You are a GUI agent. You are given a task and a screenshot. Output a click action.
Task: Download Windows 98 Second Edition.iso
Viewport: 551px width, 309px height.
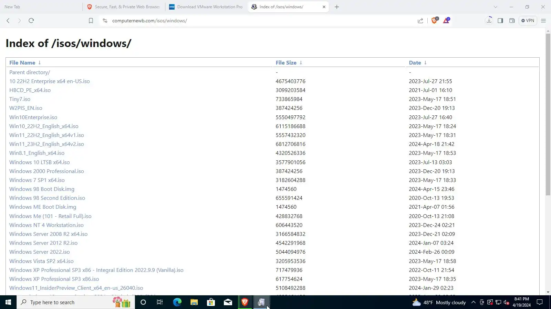(47, 198)
